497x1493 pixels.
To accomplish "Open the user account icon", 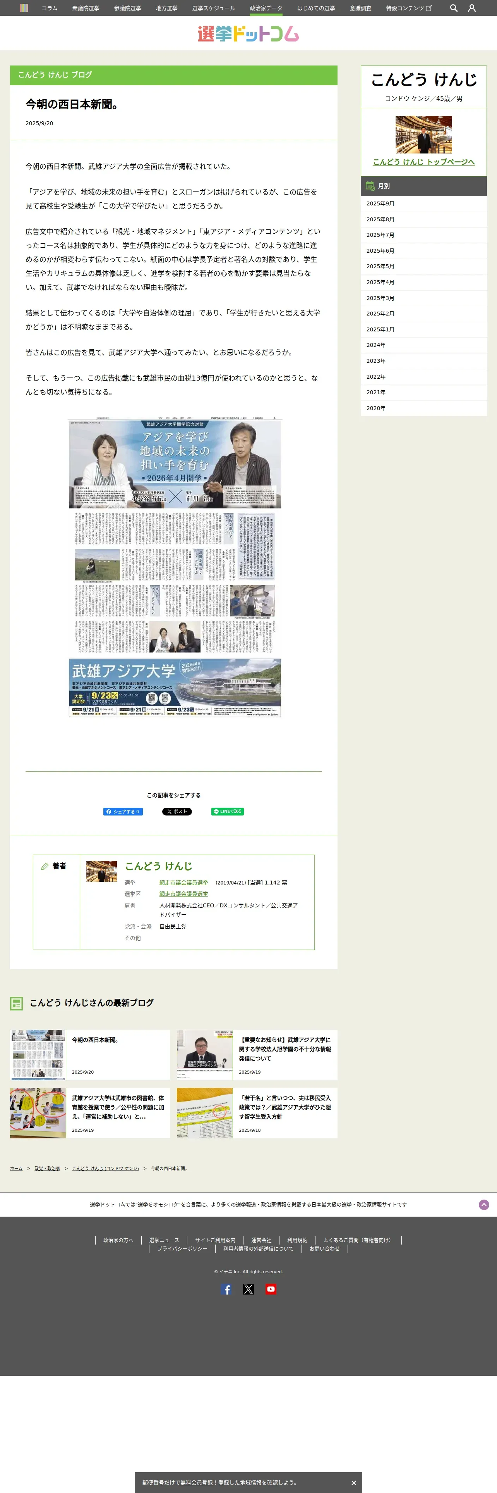I will (471, 8).
